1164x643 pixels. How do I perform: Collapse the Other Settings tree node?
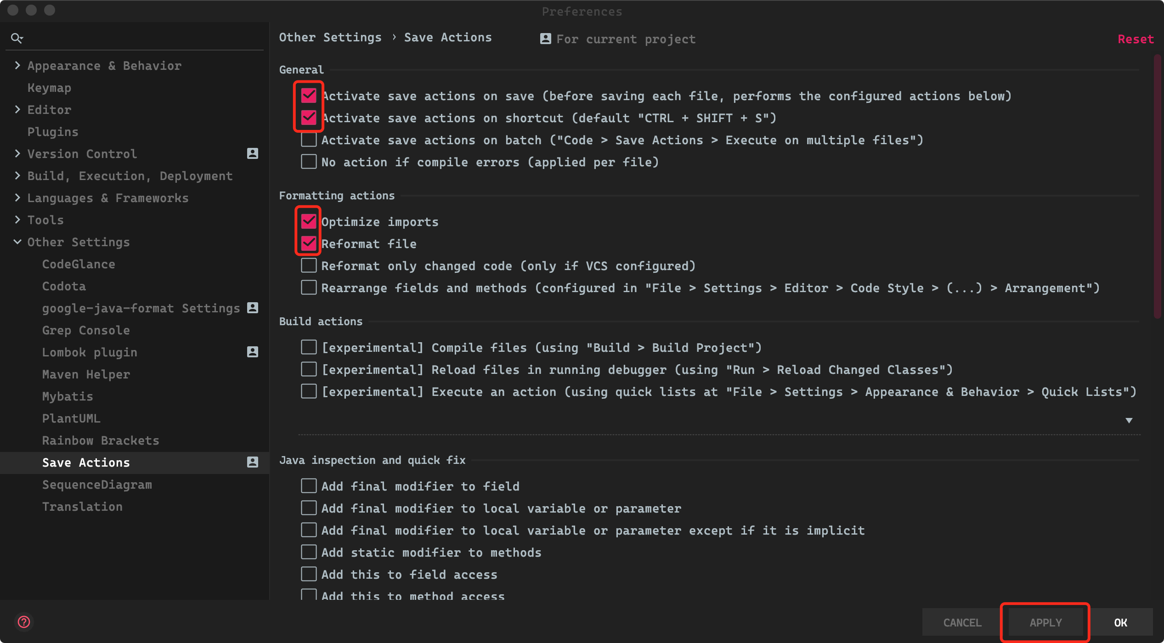coord(17,242)
